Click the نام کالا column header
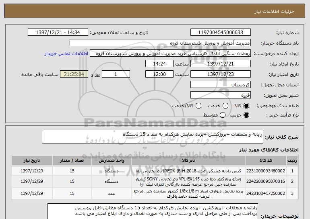The height and width of the screenshot is (219, 310). [188, 161]
